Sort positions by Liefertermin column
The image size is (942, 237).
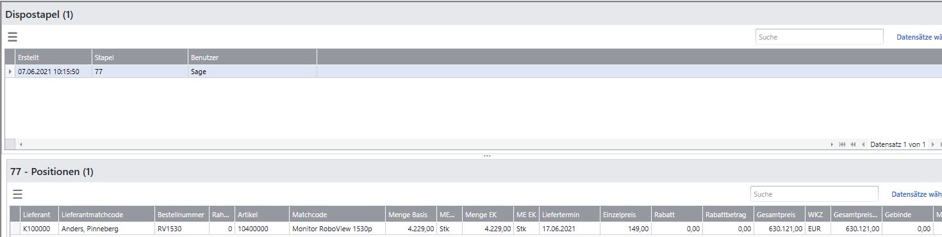click(569, 215)
